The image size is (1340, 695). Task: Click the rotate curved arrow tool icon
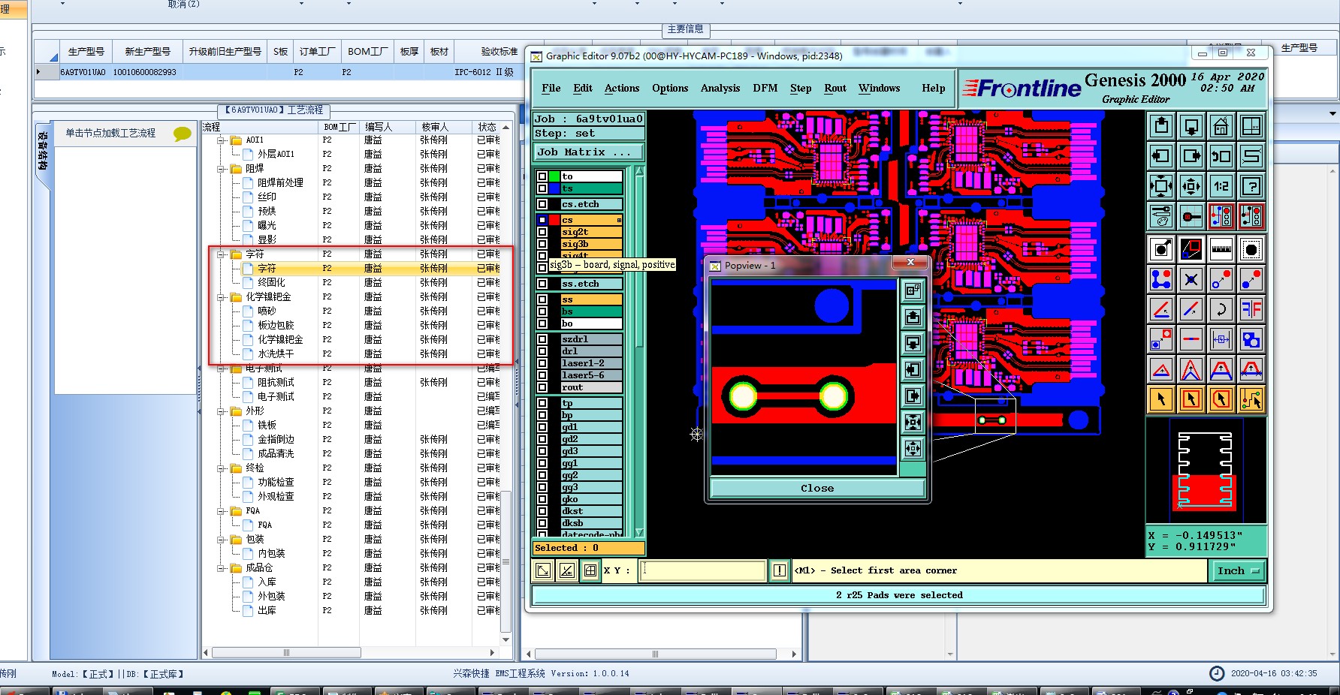coord(1221,309)
